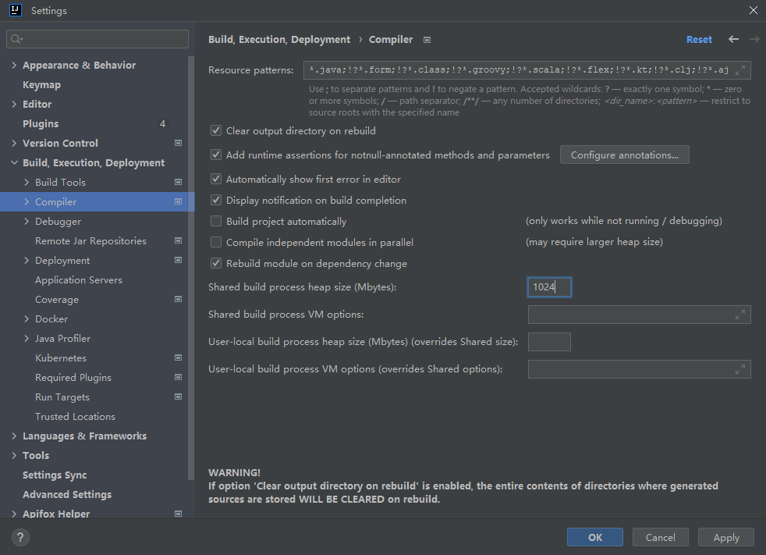The image size is (766, 555).
Task: Enable Compile independent modules in parallel
Action: coord(217,243)
